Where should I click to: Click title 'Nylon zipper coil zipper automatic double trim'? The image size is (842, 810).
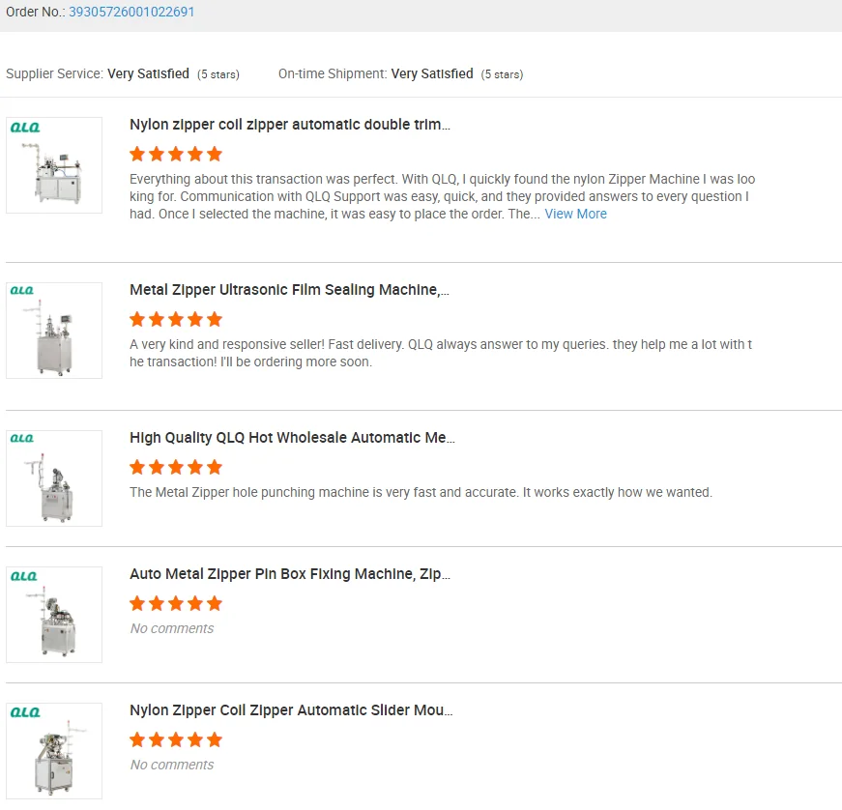pos(290,125)
